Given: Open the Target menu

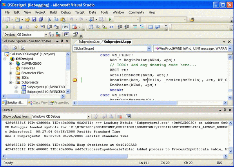Looking at the screenshot, I should click(x=80, y=13).
